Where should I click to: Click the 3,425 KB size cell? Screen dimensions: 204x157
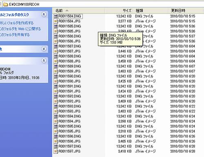[125, 81]
